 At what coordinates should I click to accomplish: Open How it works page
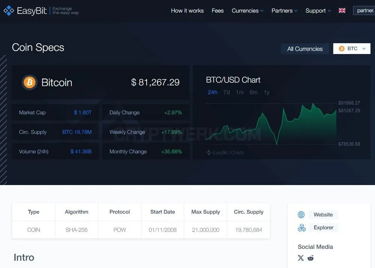coord(187,11)
